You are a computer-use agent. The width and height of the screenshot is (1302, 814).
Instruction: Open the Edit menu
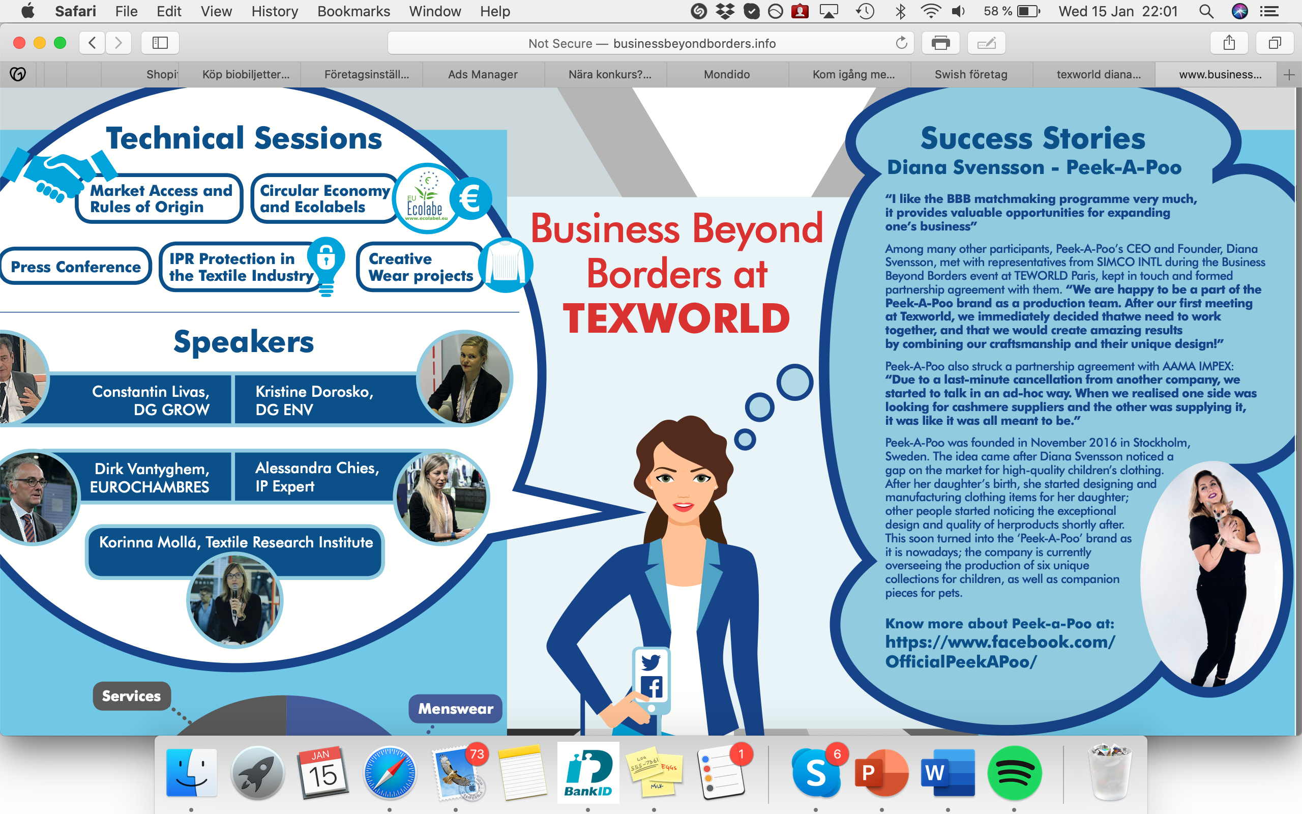(x=169, y=11)
